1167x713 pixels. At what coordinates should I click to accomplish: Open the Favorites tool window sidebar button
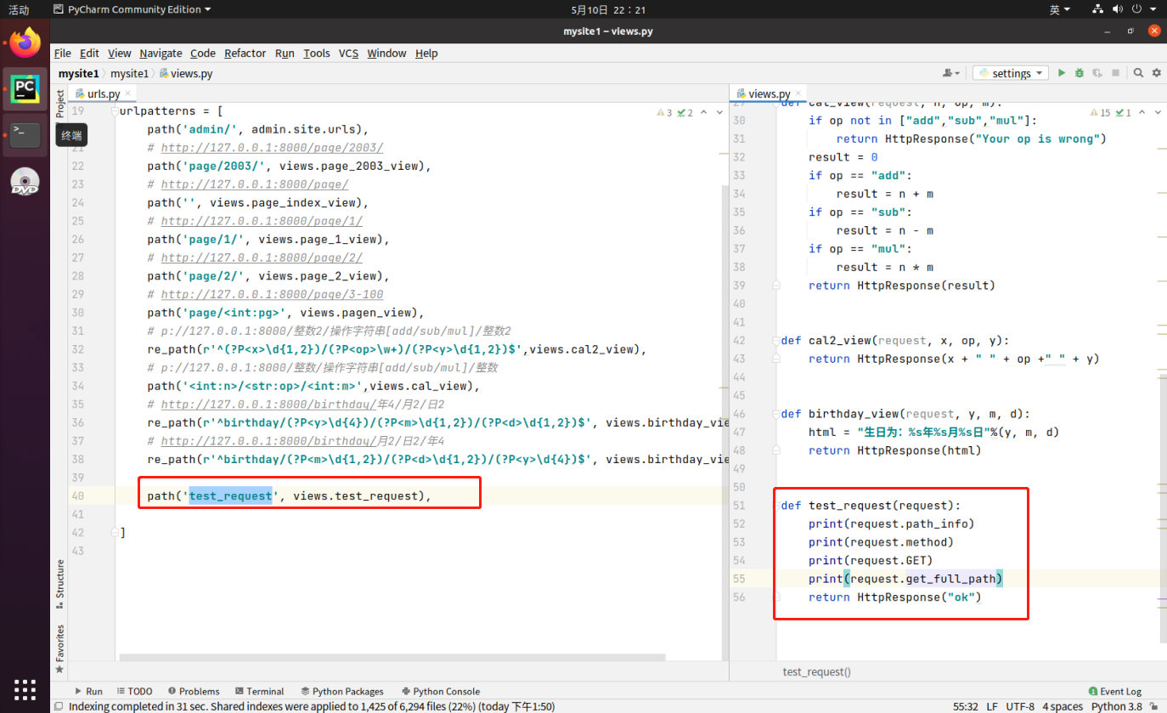coord(60,649)
